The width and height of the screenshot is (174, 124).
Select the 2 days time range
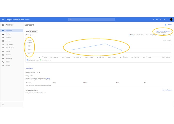click(150, 35)
